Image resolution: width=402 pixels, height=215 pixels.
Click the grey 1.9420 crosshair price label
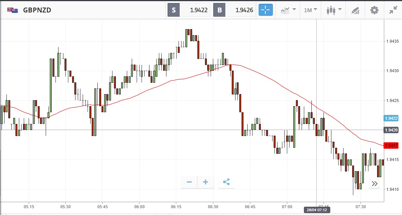[x=391, y=130]
